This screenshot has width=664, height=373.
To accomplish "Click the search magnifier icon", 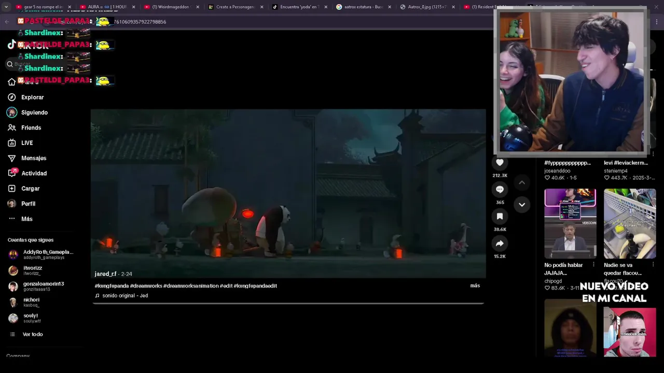I will click(9, 64).
